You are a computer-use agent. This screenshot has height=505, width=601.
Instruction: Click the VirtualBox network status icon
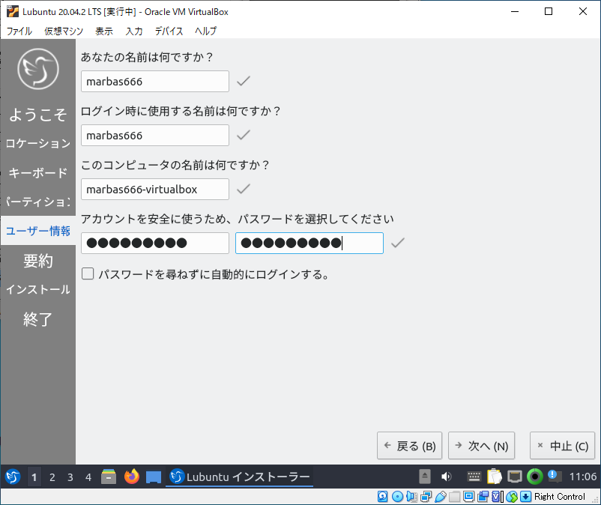[x=426, y=497]
